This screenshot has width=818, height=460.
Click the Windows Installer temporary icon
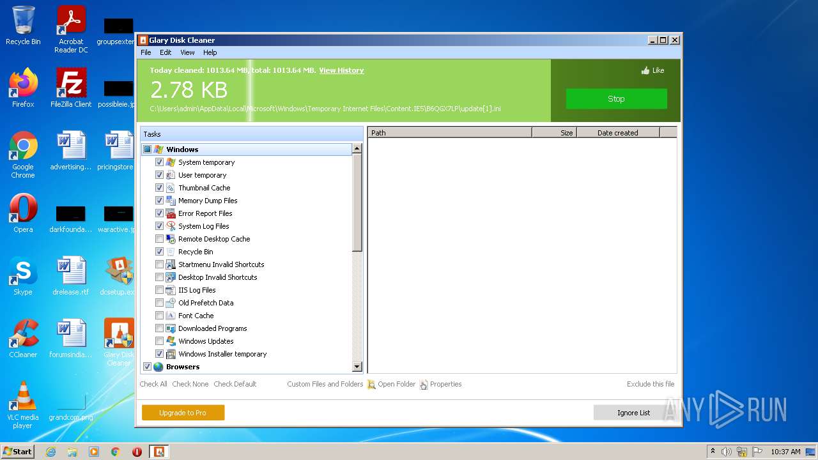[x=171, y=354]
